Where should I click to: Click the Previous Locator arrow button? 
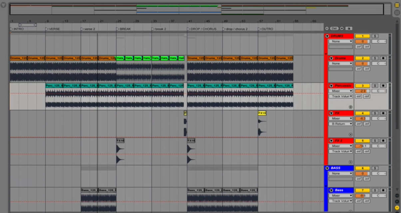pyautogui.click(x=327, y=29)
